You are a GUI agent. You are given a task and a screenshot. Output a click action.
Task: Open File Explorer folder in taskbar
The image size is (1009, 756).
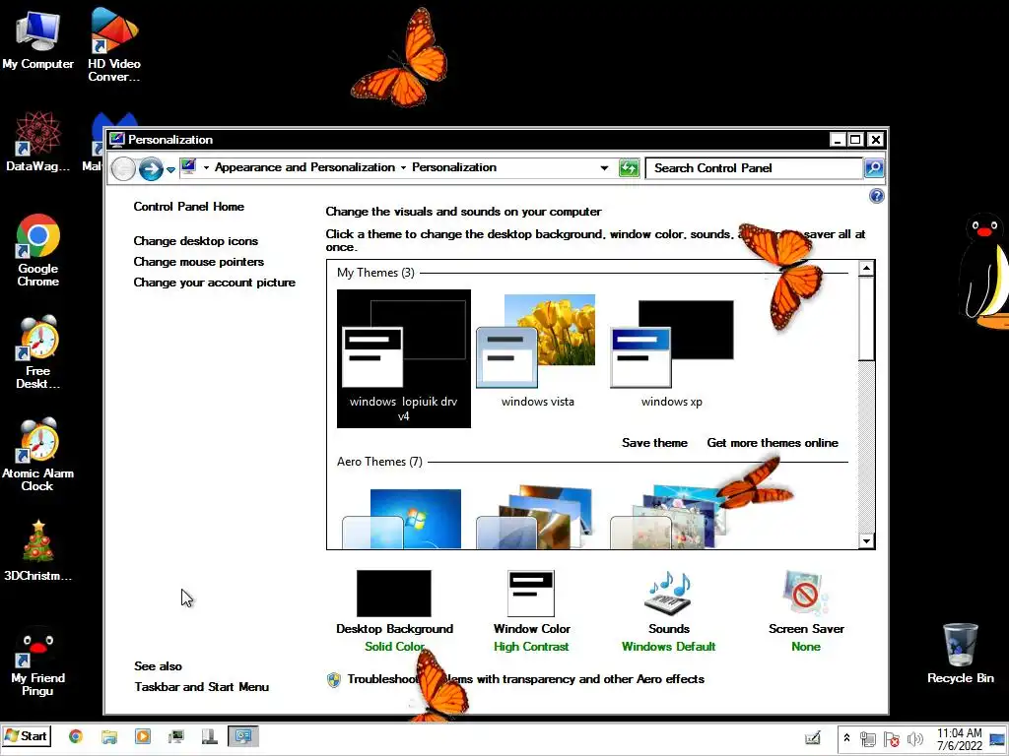(x=109, y=736)
